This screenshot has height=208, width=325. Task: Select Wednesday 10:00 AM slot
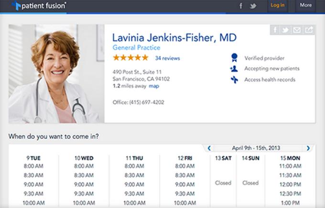tap(84, 203)
